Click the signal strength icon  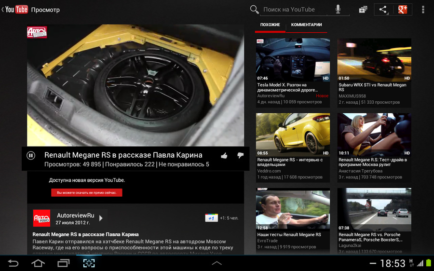click(420, 263)
